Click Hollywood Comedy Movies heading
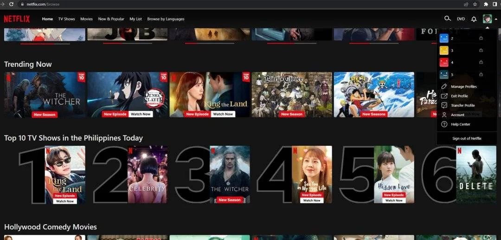The image size is (501, 240). coord(51,227)
